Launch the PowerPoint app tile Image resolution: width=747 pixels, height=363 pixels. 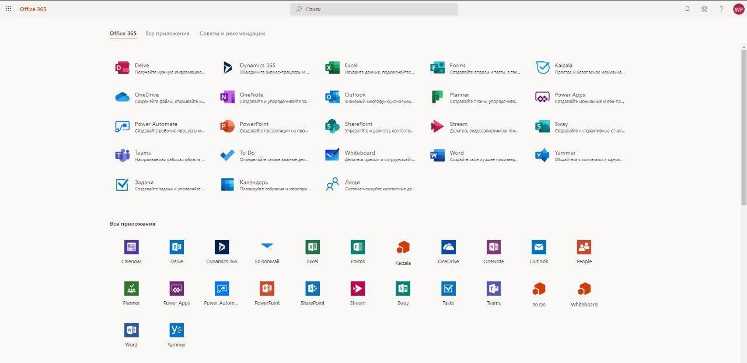(x=266, y=127)
